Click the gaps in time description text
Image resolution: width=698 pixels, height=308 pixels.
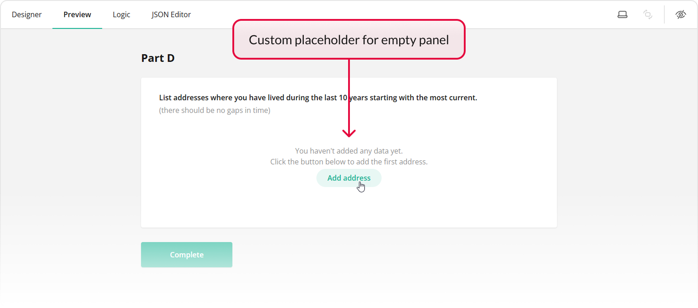click(x=214, y=110)
